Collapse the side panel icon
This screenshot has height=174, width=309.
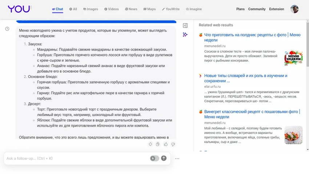pyautogui.click(x=185, y=25)
